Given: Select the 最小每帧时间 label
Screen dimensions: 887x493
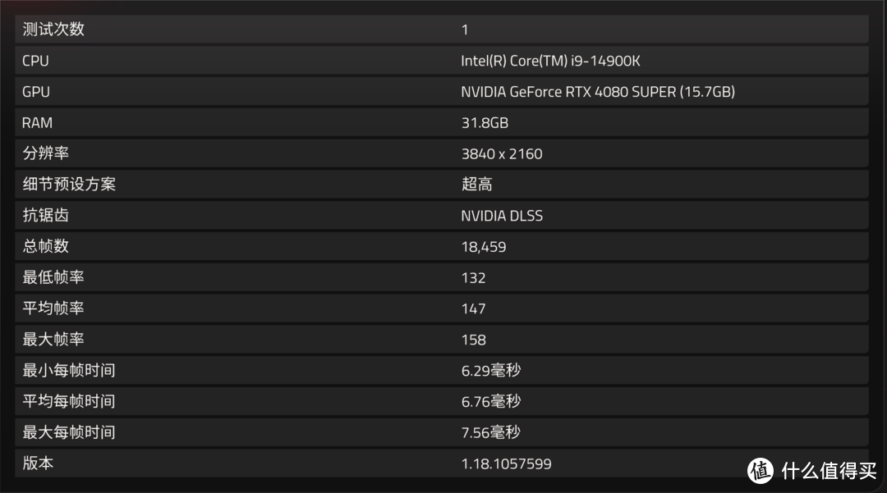Looking at the screenshot, I should (x=68, y=371).
